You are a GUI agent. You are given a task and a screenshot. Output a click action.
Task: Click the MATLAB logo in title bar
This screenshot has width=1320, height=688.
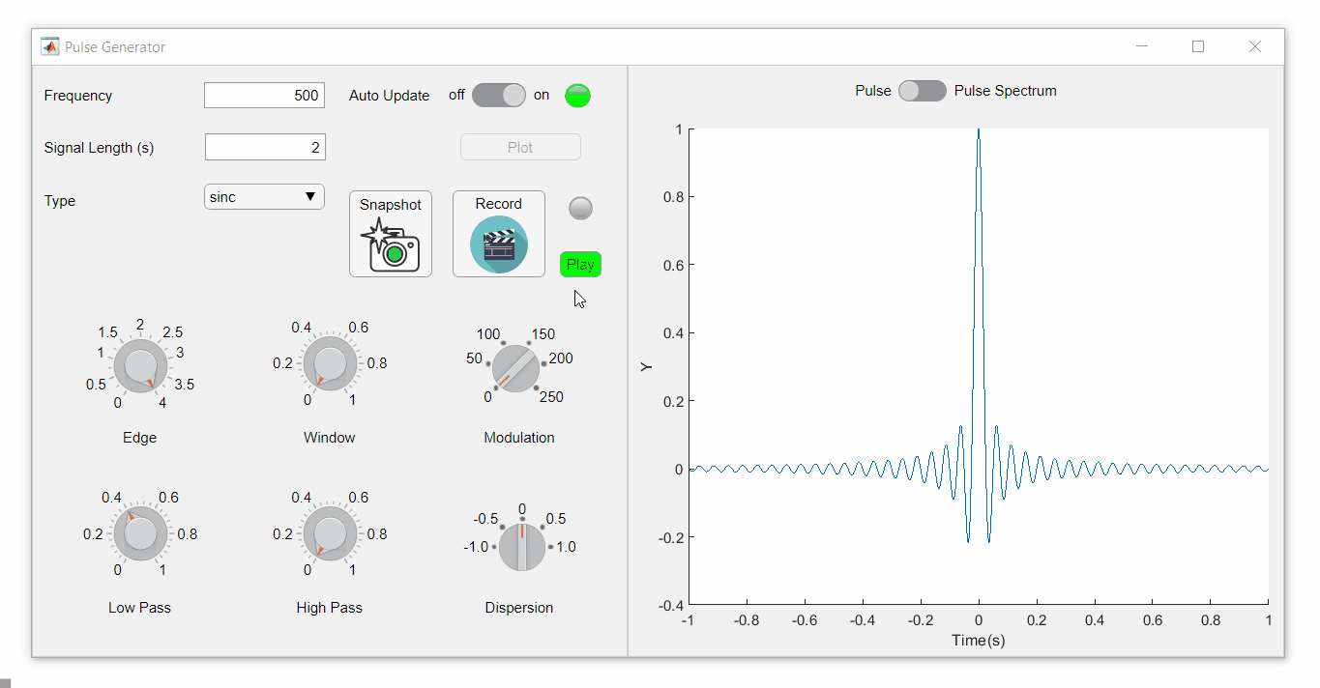pyautogui.click(x=49, y=46)
